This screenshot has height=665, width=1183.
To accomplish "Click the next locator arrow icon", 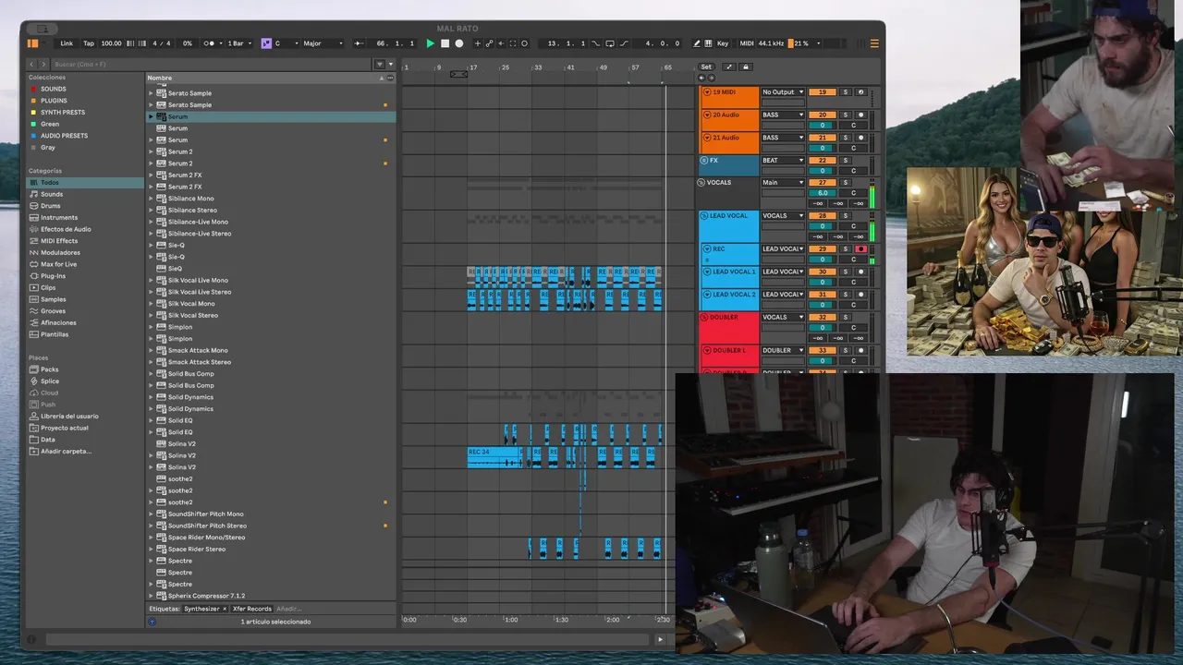I will click(710, 78).
